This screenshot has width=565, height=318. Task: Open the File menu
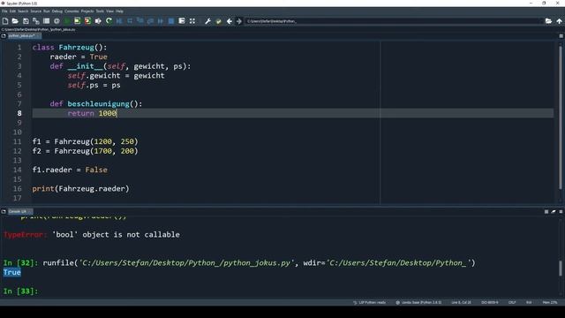click(4, 11)
